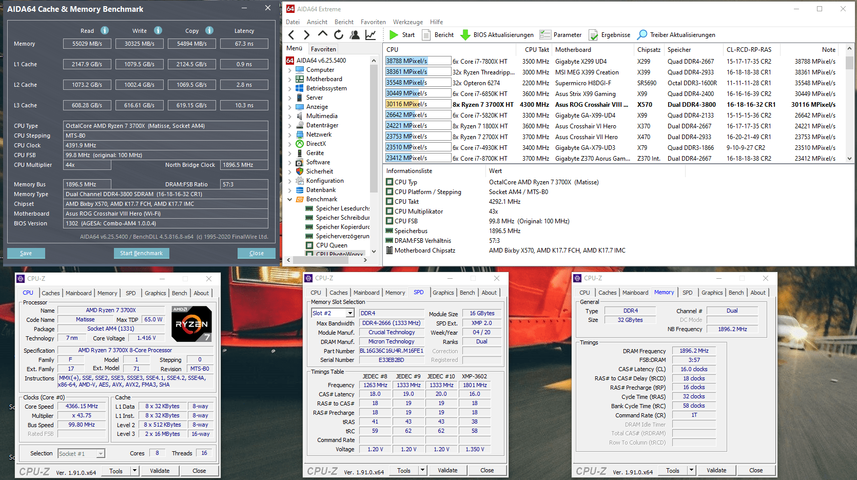The height and width of the screenshot is (480, 857).
Task: Toggle CPU Platform / Stepping checkbox
Action: (x=389, y=192)
